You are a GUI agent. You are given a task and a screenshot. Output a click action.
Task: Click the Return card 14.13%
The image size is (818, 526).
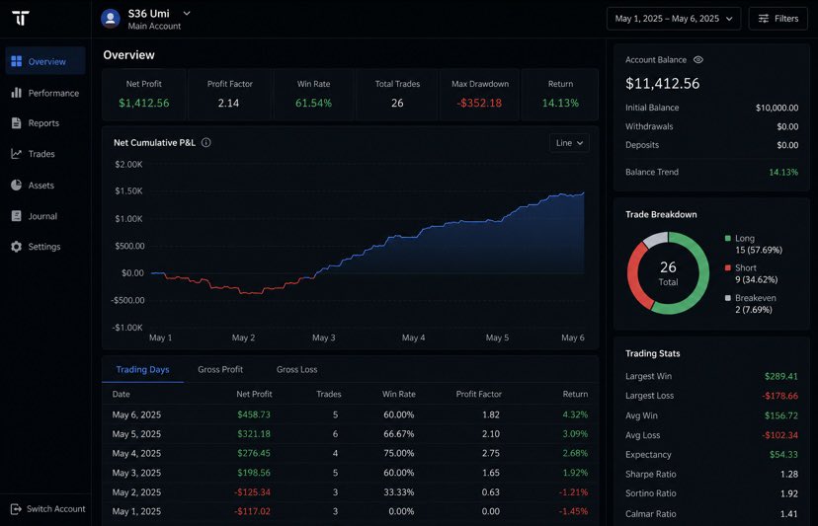[560, 95]
